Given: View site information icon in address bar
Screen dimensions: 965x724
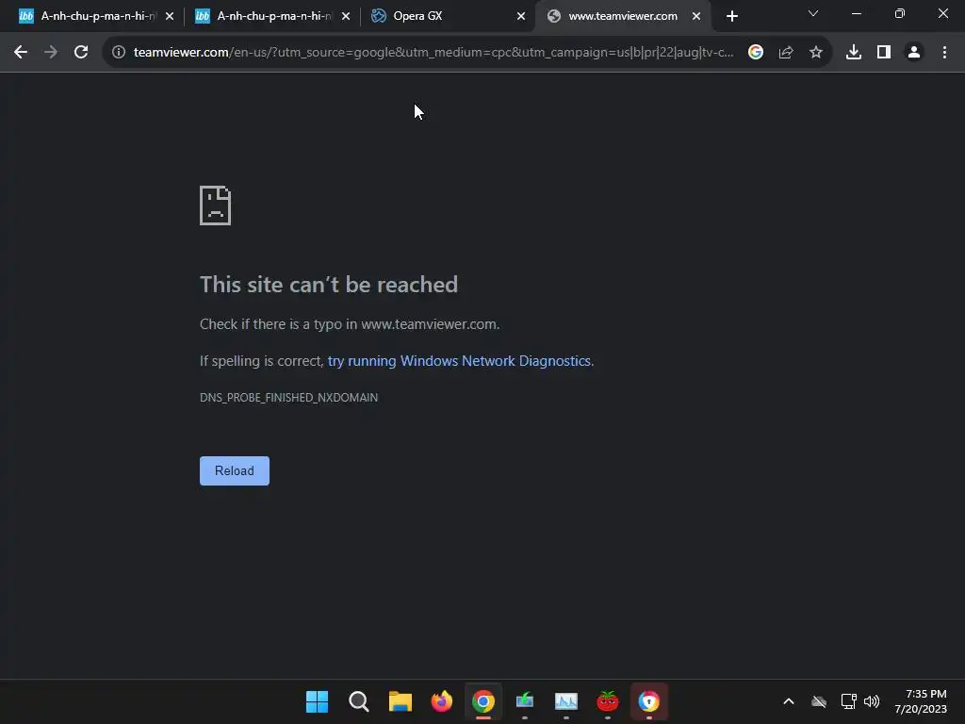Looking at the screenshot, I should [x=119, y=53].
